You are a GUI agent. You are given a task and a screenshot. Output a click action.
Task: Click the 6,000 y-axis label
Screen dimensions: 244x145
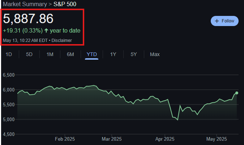(x=9, y=90)
